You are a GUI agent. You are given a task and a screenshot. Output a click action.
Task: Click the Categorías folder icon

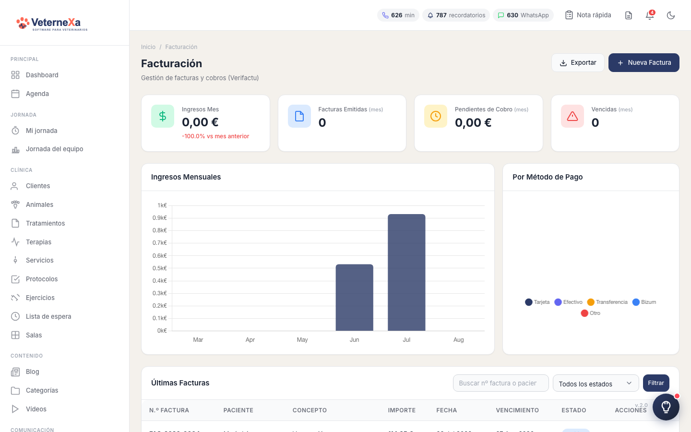15,391
